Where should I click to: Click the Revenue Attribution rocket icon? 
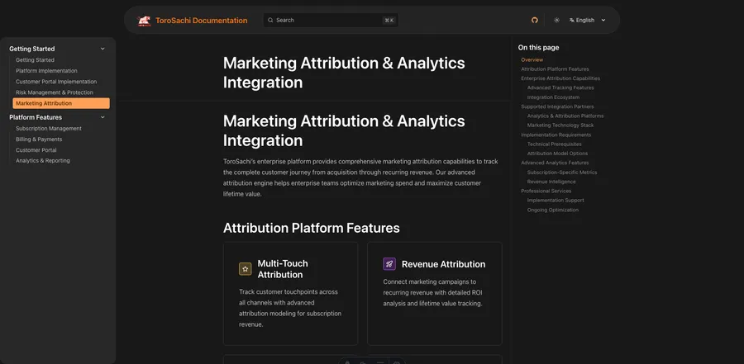(x=389, y=264)
